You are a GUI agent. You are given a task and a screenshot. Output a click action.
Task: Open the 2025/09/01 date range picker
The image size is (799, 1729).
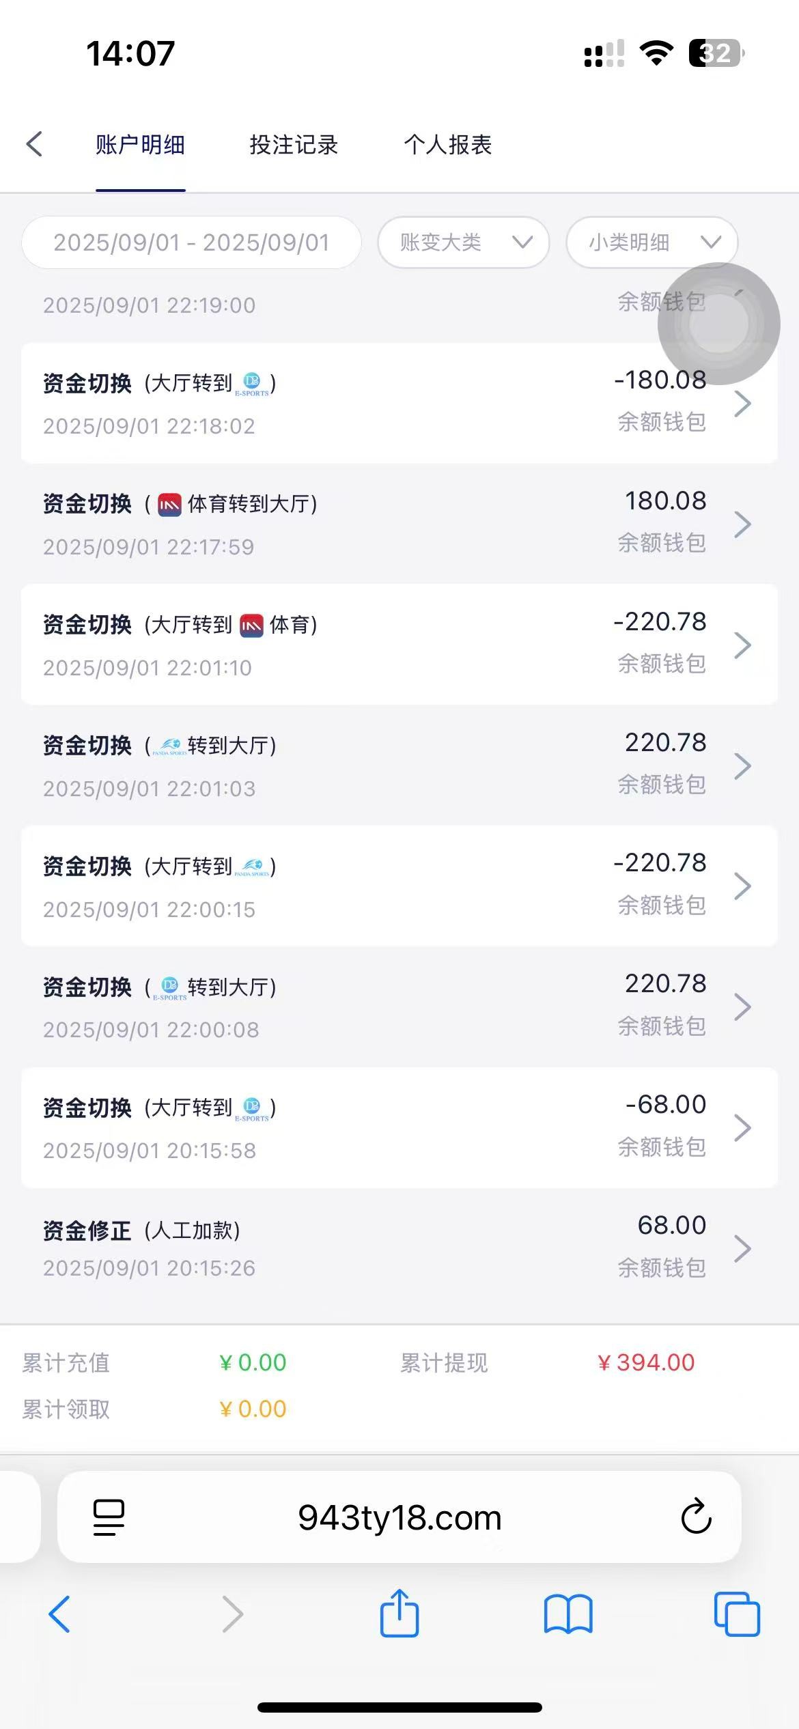click(191, 242)
